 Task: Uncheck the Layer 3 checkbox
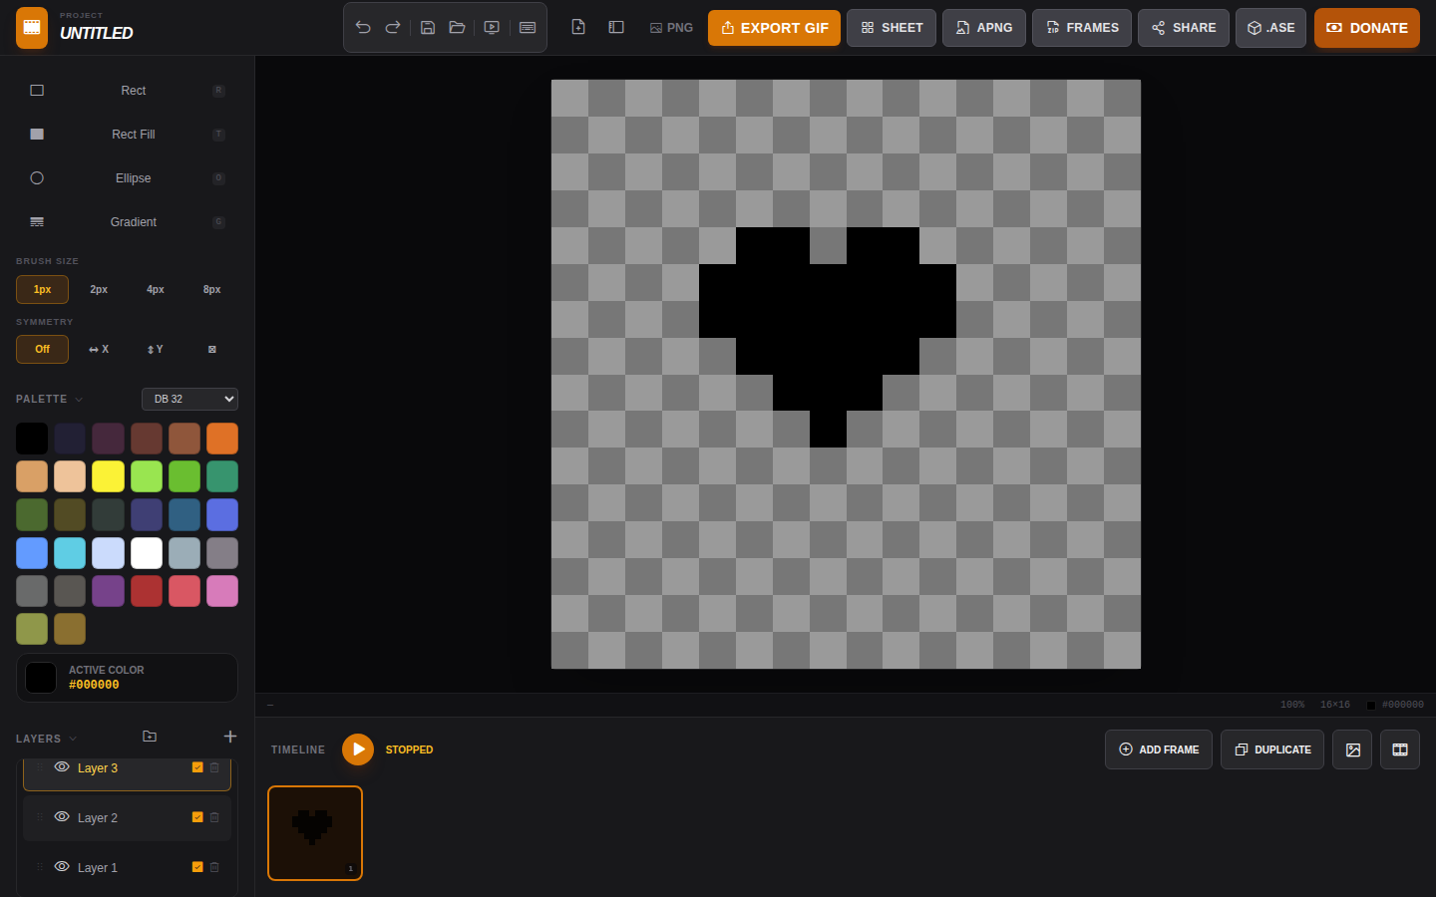(197, 767)
